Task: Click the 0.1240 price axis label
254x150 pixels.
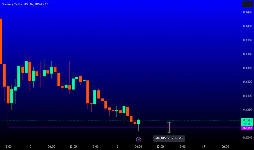Action: click(x=247, y=137)
